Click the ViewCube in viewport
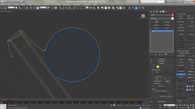195x109 pixels. coord(143,16)
